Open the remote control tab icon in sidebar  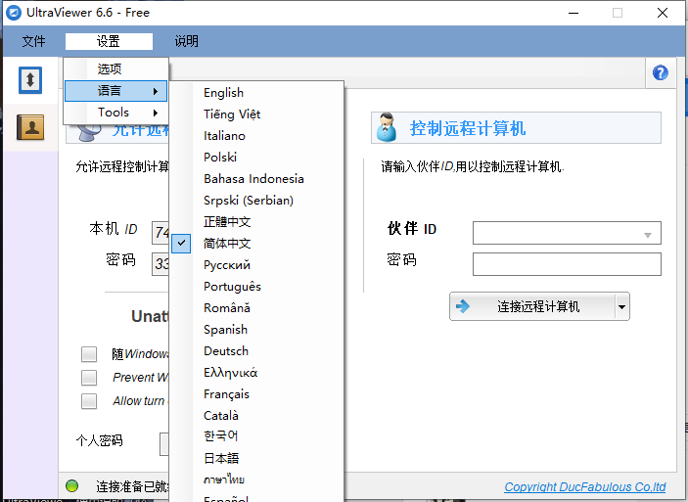pos(30,80)
